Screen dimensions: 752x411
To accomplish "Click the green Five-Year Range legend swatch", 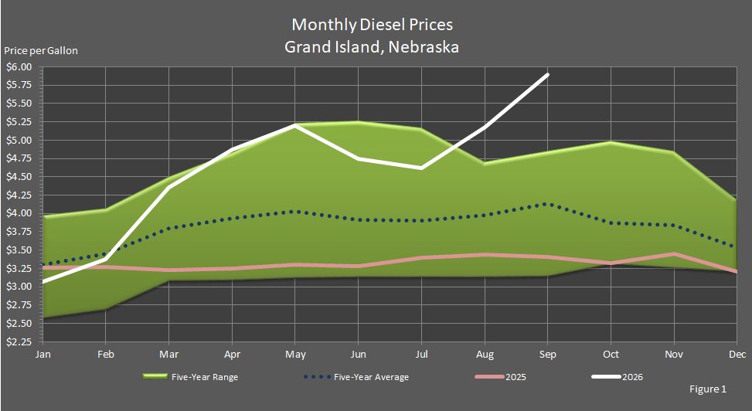I will [155, 376].
